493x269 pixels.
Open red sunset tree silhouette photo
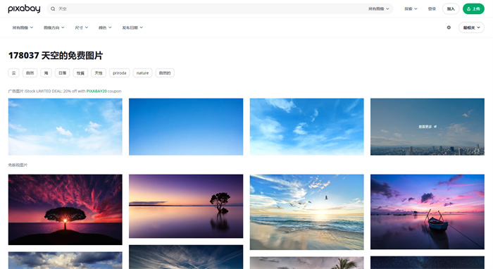(x=65, y=210)
